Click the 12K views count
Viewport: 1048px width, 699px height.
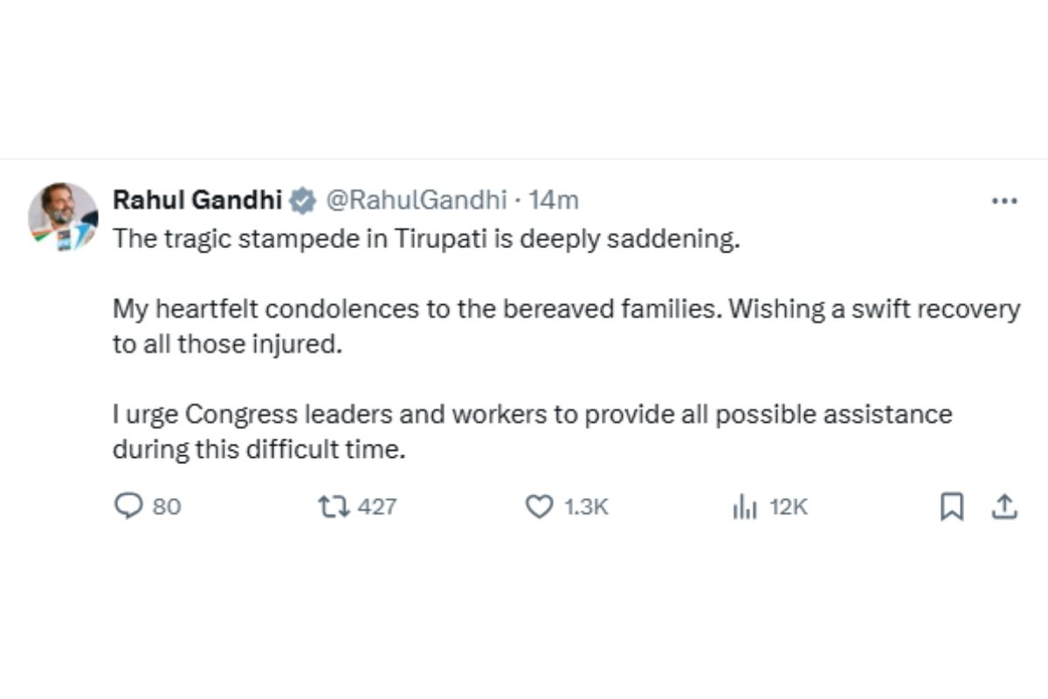coord(788,507)
